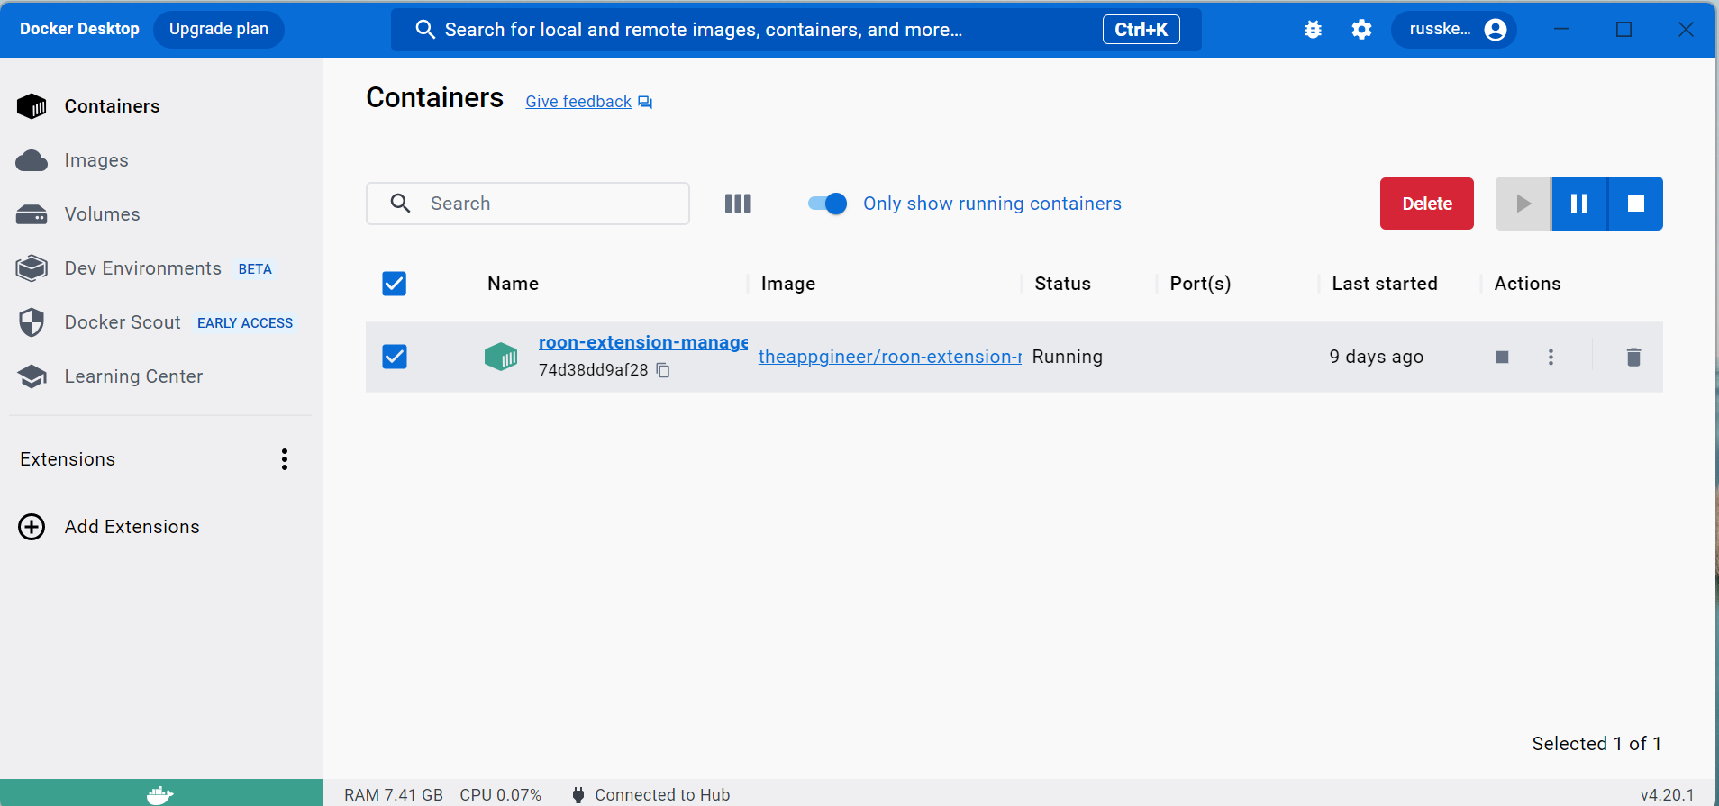Screen dimensions: 1719x806
Task: Click the Docker whale icon in status bar
Action: point(160,794)
